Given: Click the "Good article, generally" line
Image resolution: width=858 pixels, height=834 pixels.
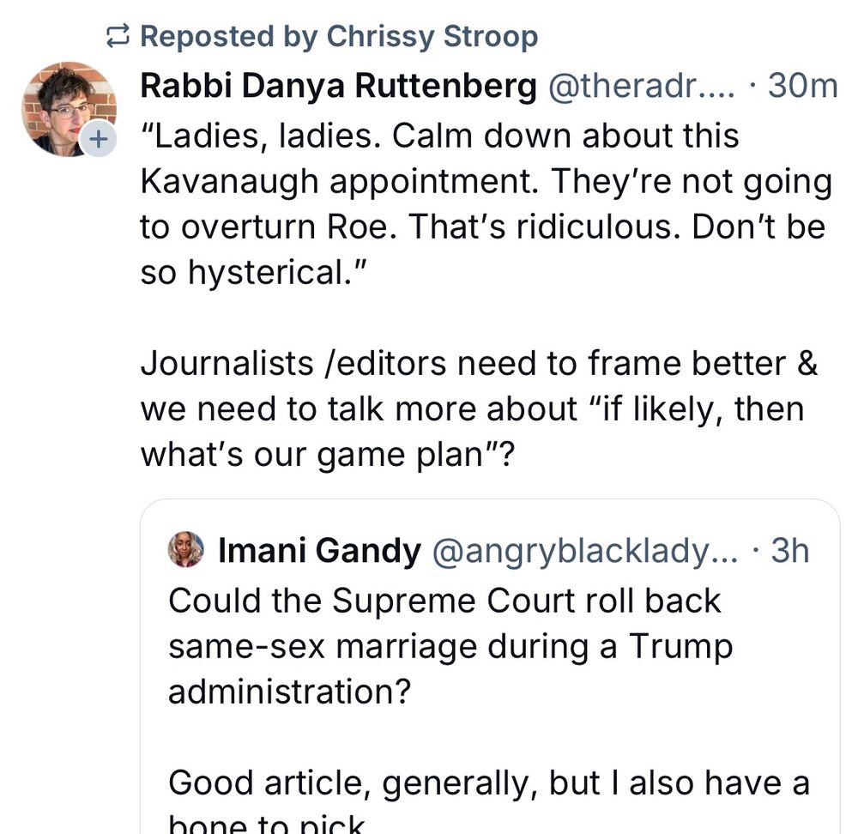Looking at the screenshot, I should pos(488,783).
